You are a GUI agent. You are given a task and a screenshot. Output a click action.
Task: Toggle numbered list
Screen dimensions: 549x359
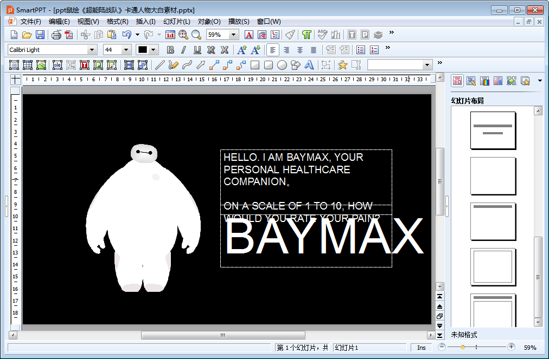coord(374,50)
